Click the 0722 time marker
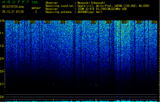 click(32, 22)
